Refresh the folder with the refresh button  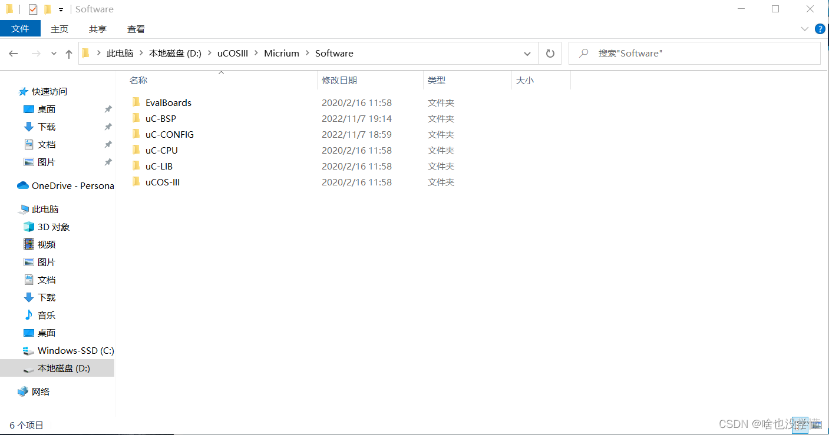click(x=550, y=54)
